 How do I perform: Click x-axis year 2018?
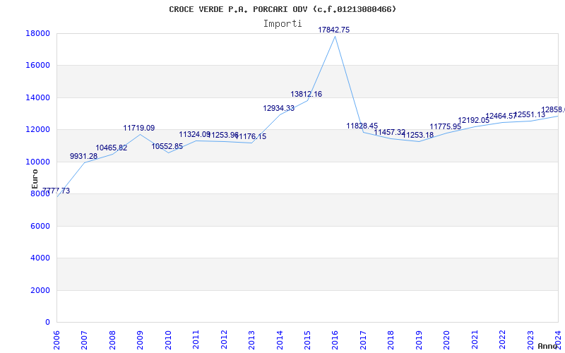(391, 340)
